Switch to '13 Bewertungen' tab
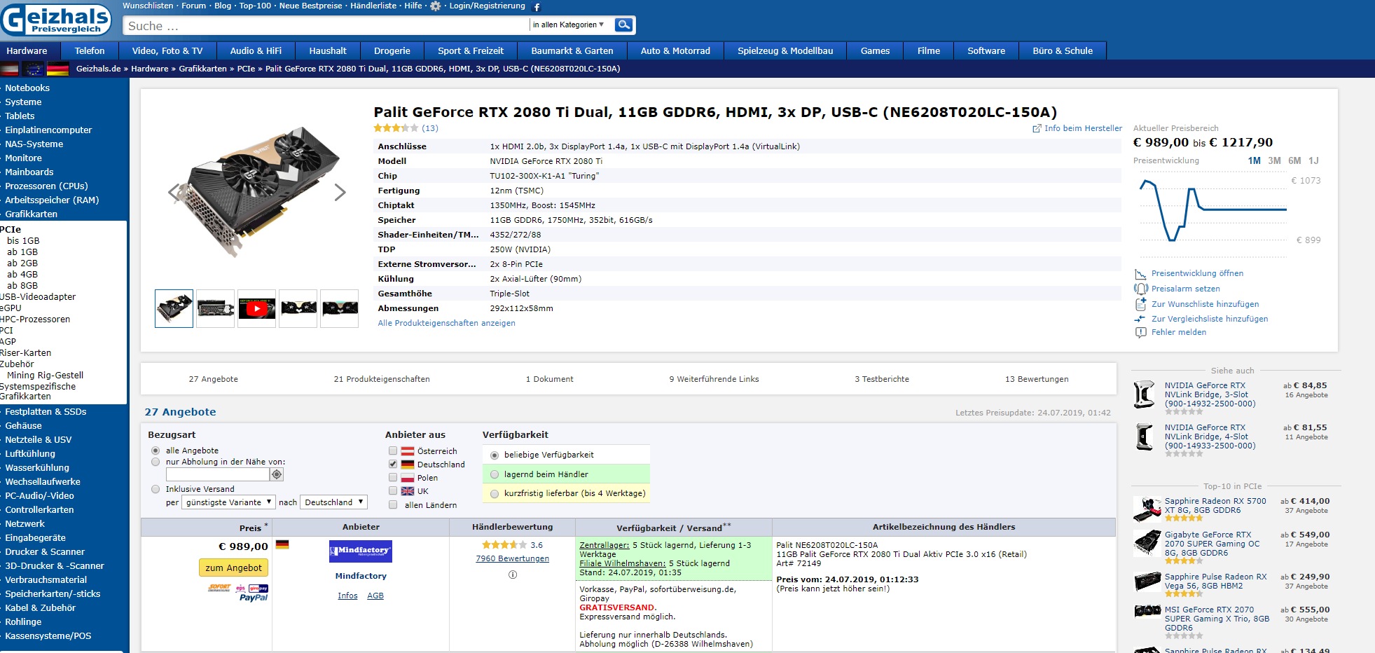This screenshot has height=653, width=1375. tap(1037, 379)
